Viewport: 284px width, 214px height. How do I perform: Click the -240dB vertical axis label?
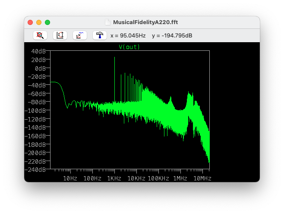tap(35, 170)
